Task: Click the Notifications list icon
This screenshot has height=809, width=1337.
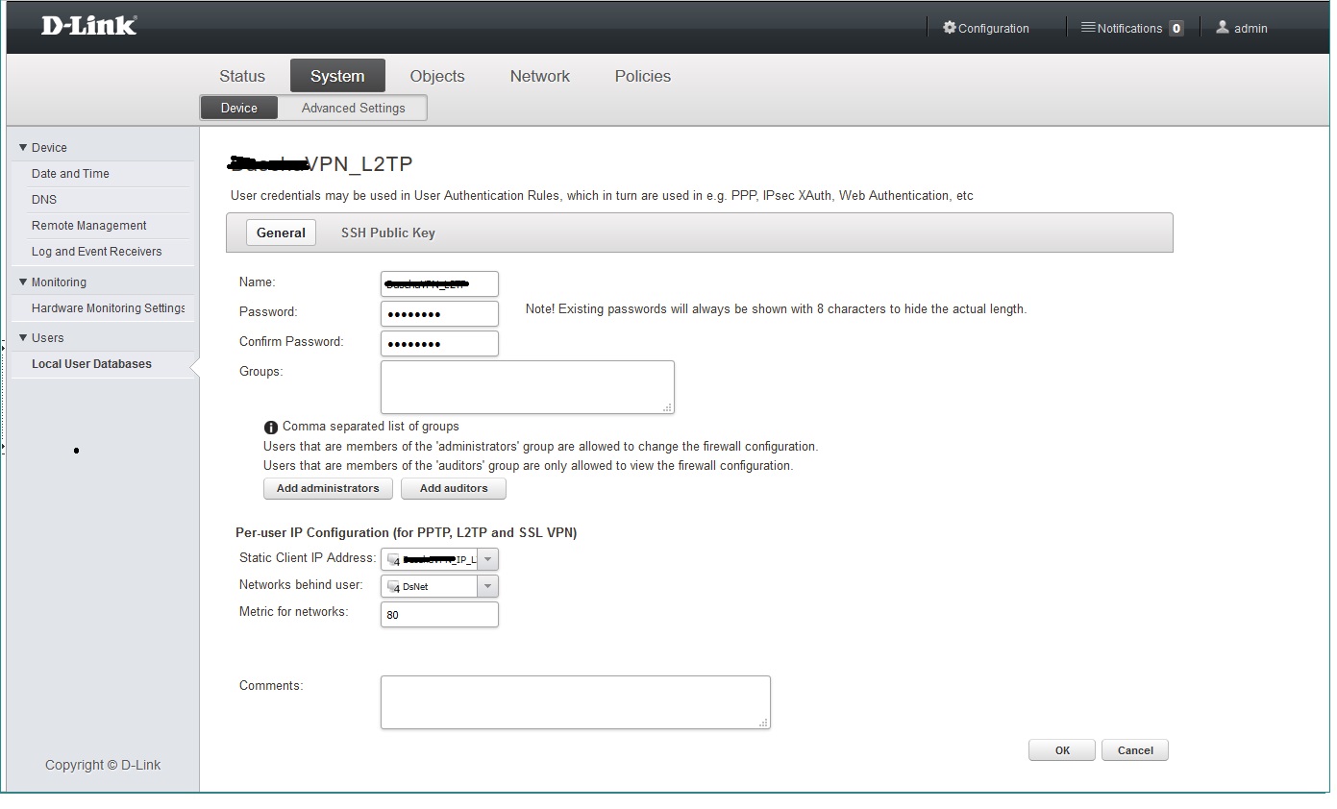Action: tap(1088, 28)
